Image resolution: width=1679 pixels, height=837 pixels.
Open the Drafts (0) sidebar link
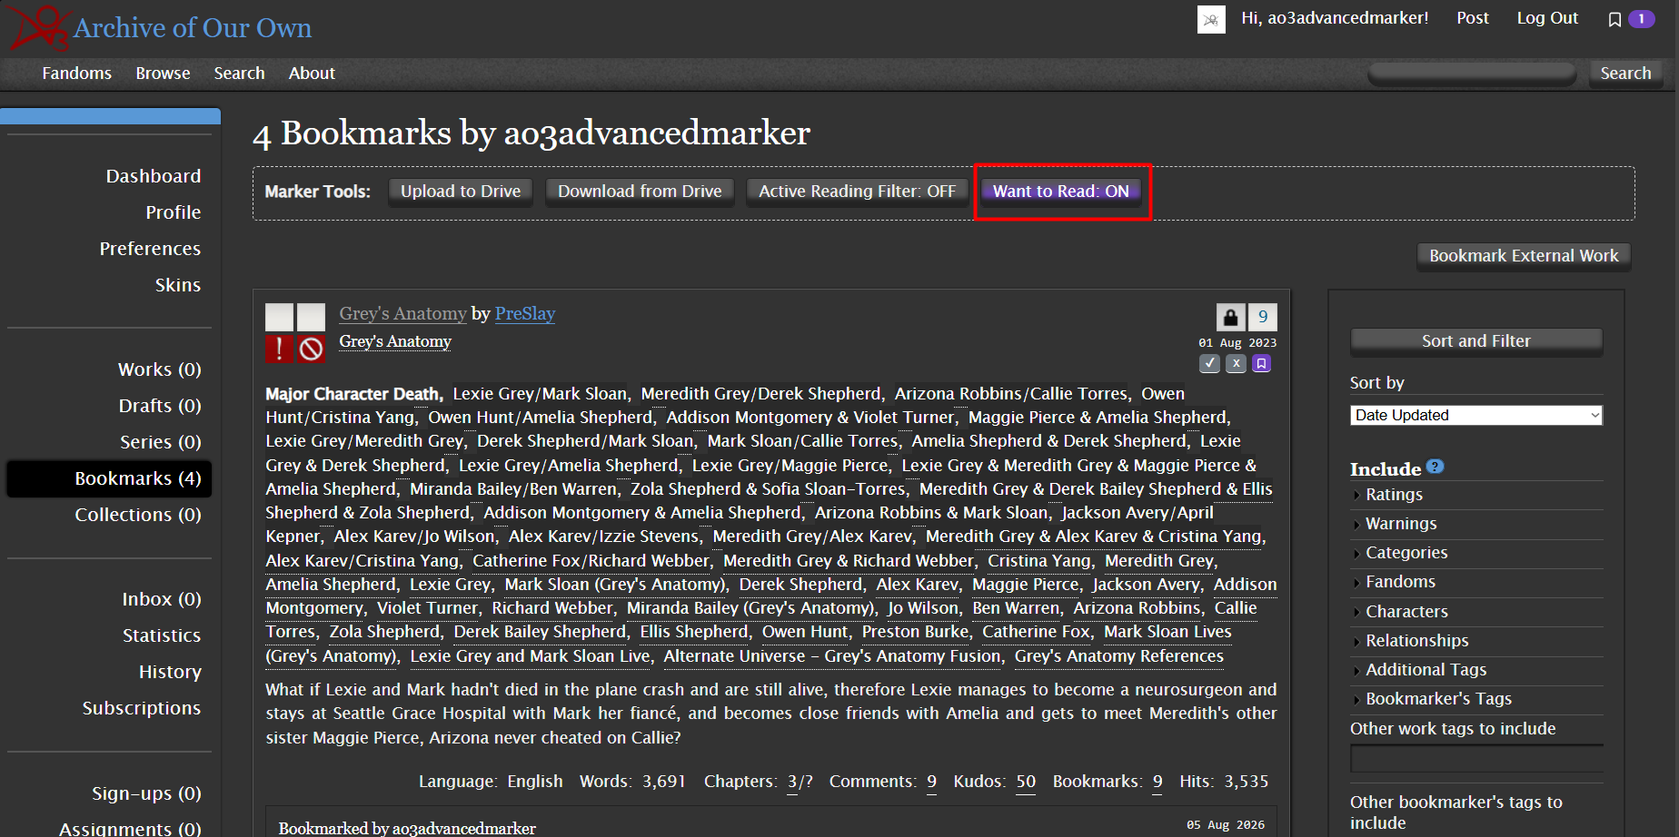(160, 406)
